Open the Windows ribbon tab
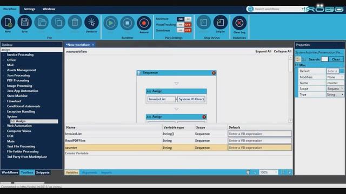The image size is (346, 194). pyautogui.click(x=49, y=9)
